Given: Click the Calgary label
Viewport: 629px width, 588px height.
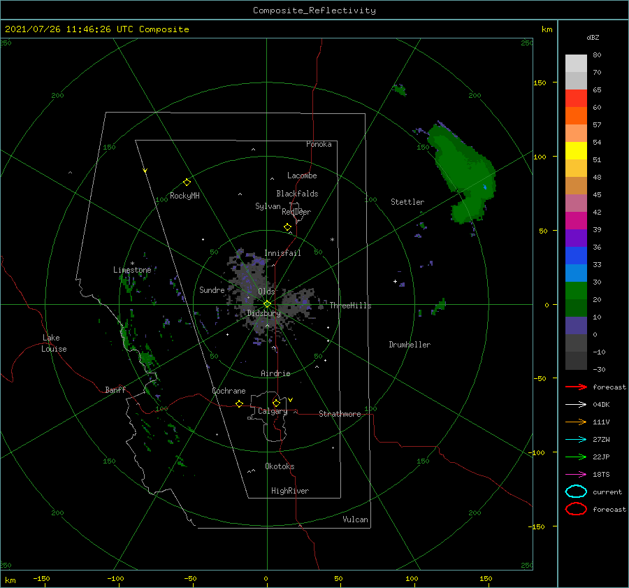Looking at the screenshot, I should point(273,411).
